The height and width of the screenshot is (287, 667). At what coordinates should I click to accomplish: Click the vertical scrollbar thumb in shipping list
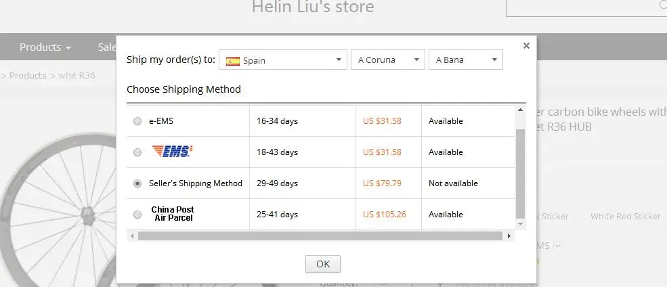click(x=520, y=173)
